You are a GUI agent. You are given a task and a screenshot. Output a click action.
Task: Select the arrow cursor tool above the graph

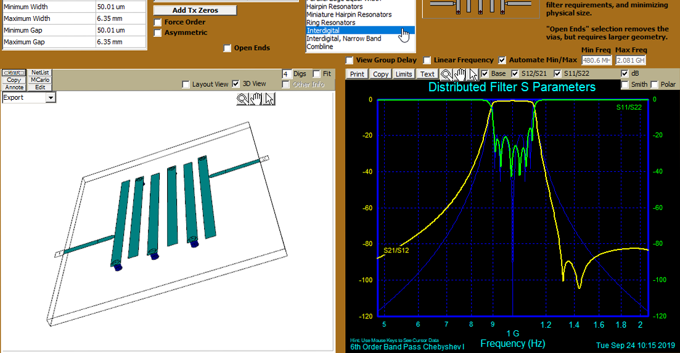pos(473,74)
